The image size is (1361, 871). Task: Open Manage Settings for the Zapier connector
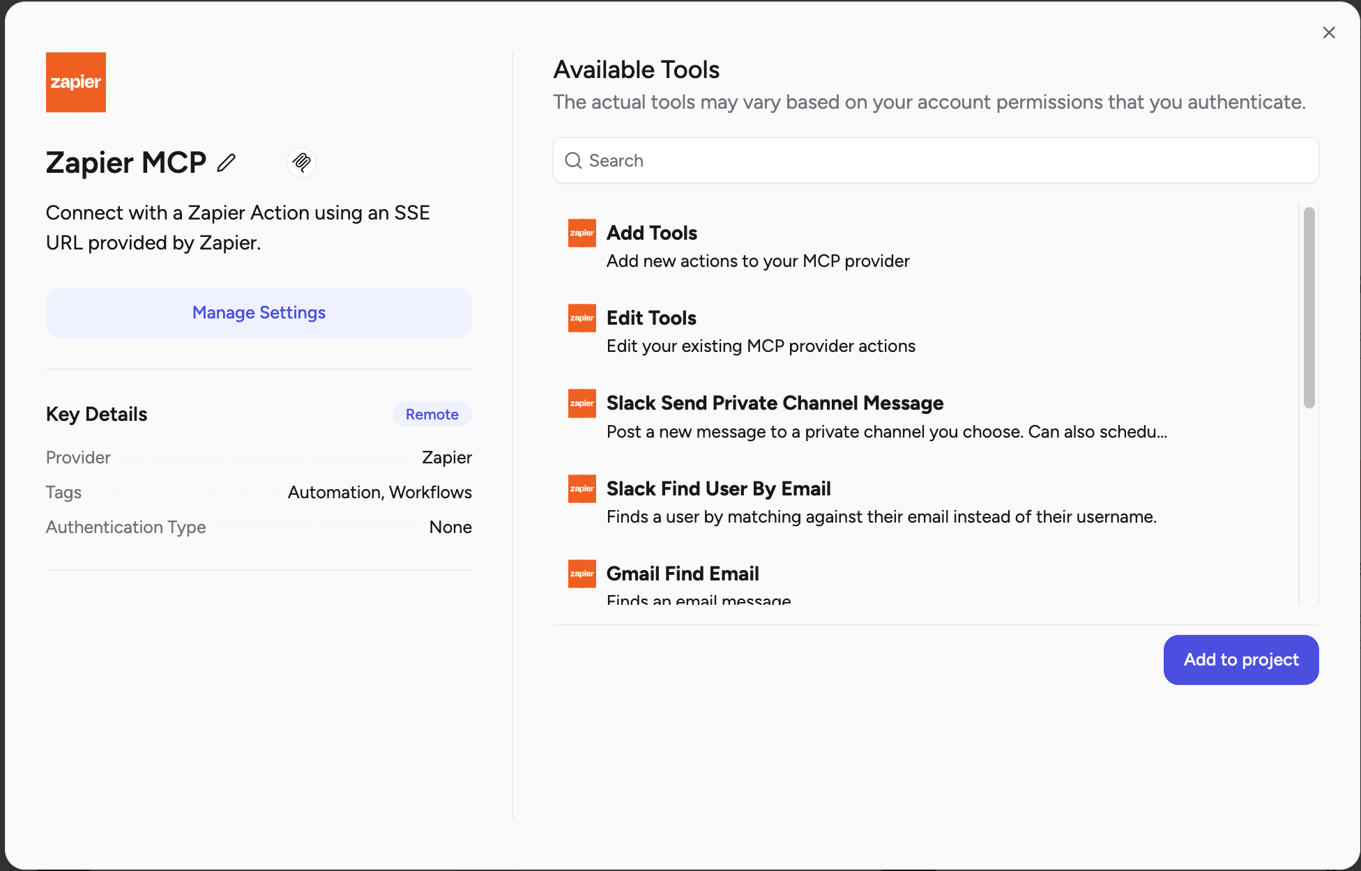(259, 312)
